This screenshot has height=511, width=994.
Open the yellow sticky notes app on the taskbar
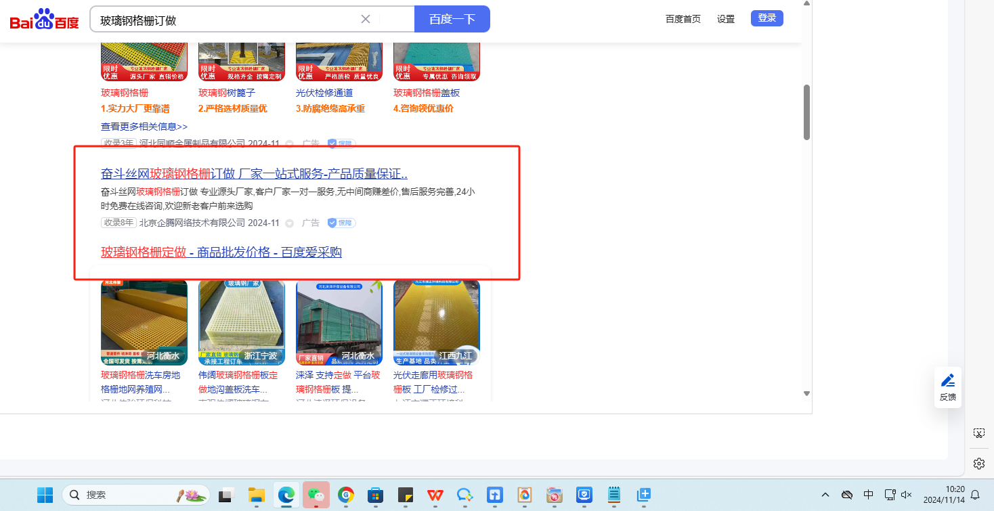(406, 495)
